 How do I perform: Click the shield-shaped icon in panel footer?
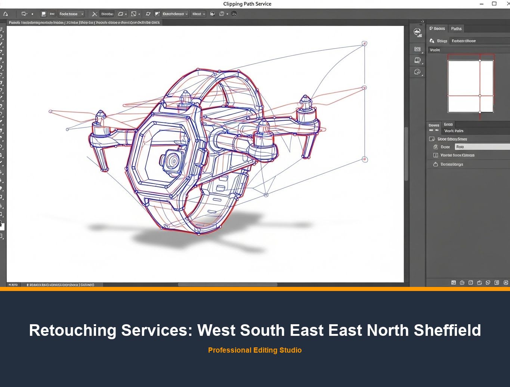(x=488, y=283)
